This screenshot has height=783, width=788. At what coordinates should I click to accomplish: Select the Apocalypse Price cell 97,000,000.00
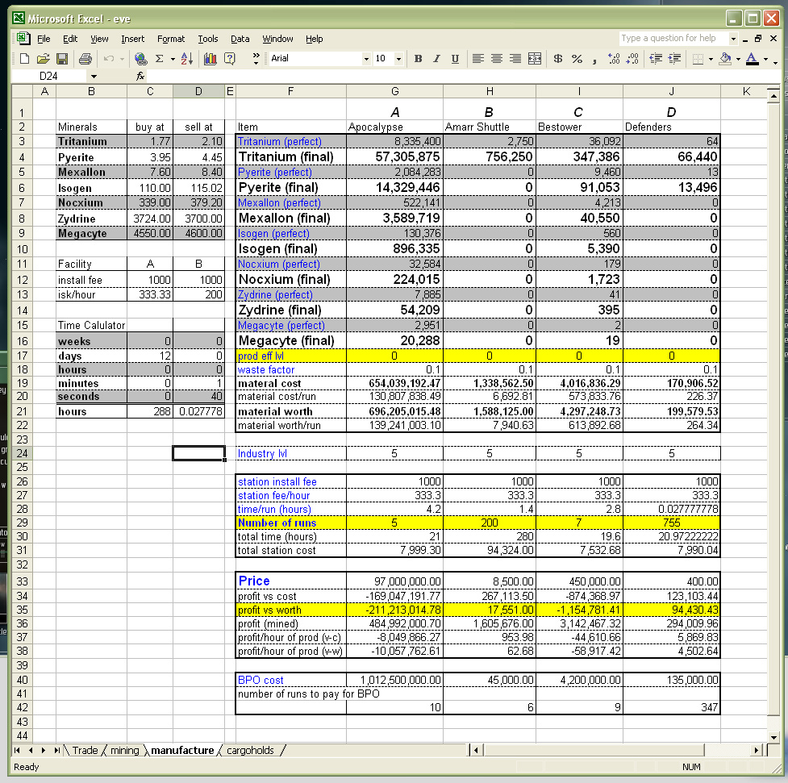pyautogui.click(x=394, y=581)
